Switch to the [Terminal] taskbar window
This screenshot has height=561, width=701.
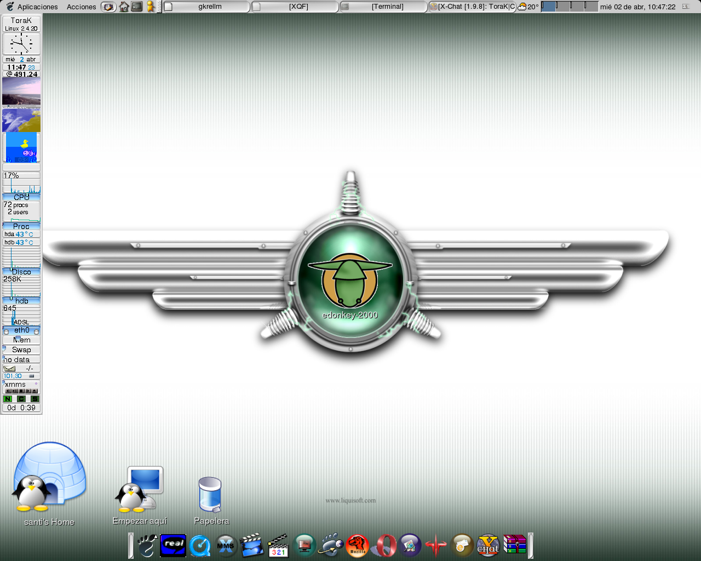[383, 7]
